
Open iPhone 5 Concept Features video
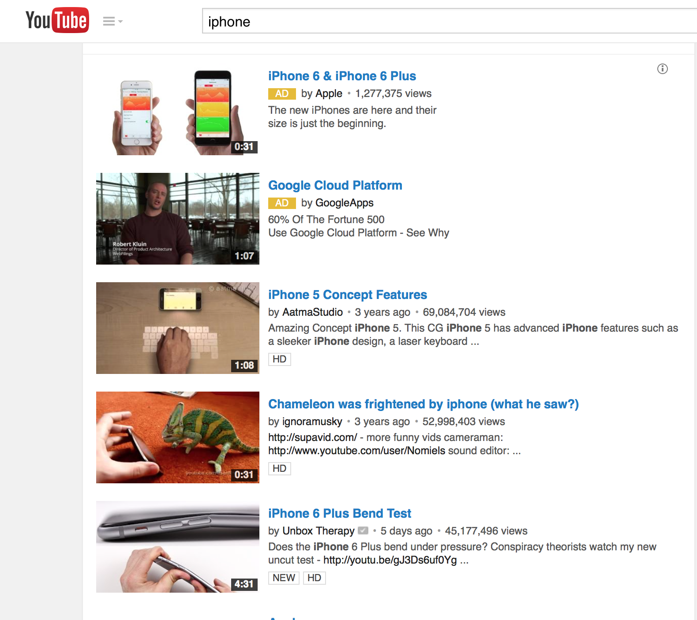(x=348, y=295)
